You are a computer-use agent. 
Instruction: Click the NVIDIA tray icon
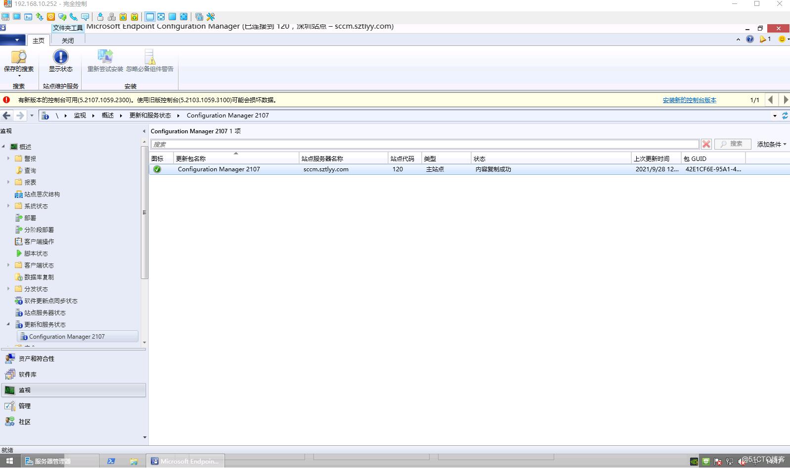694,462
